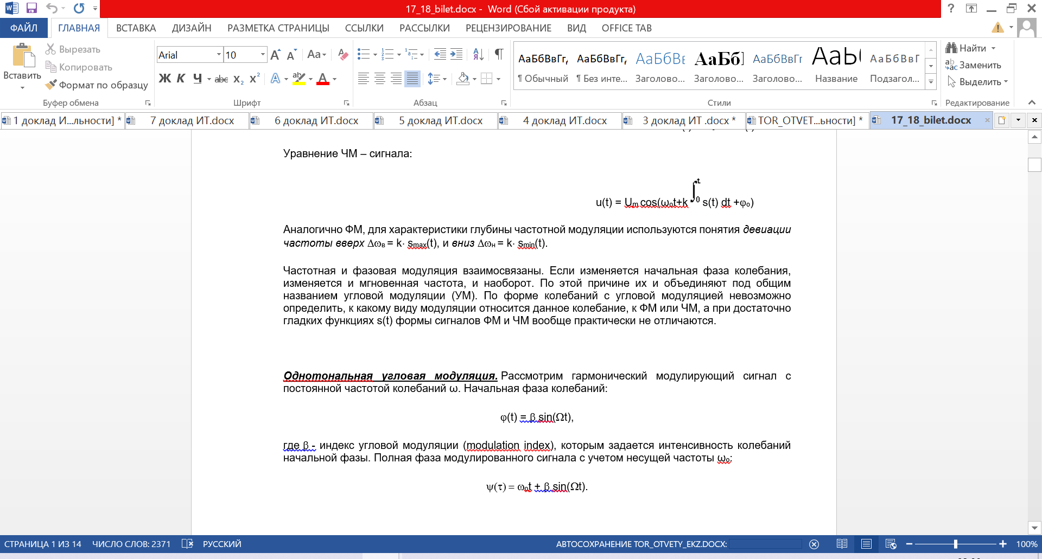The height and width of the screenshot is (559, 1042).
Task: Click the numbered list icon
Action: [x=387, y=54]
